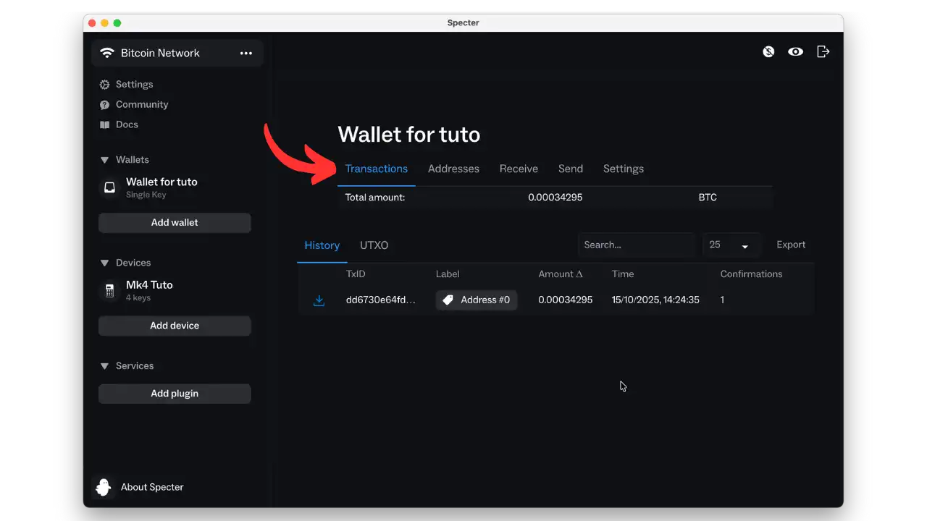Image resolution: width=927 pixels, height=521 pixels.
Task: Click the logout icon in top right
Action: pos(823,51)
